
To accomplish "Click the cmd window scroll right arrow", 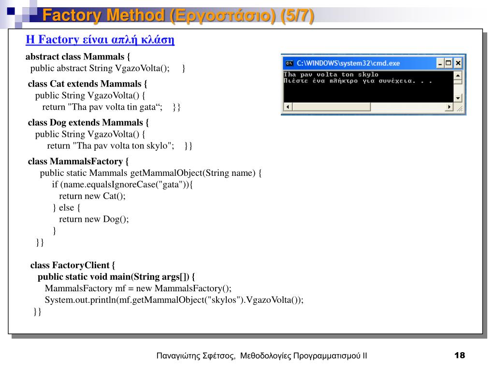I will click(x=449, y=107).
